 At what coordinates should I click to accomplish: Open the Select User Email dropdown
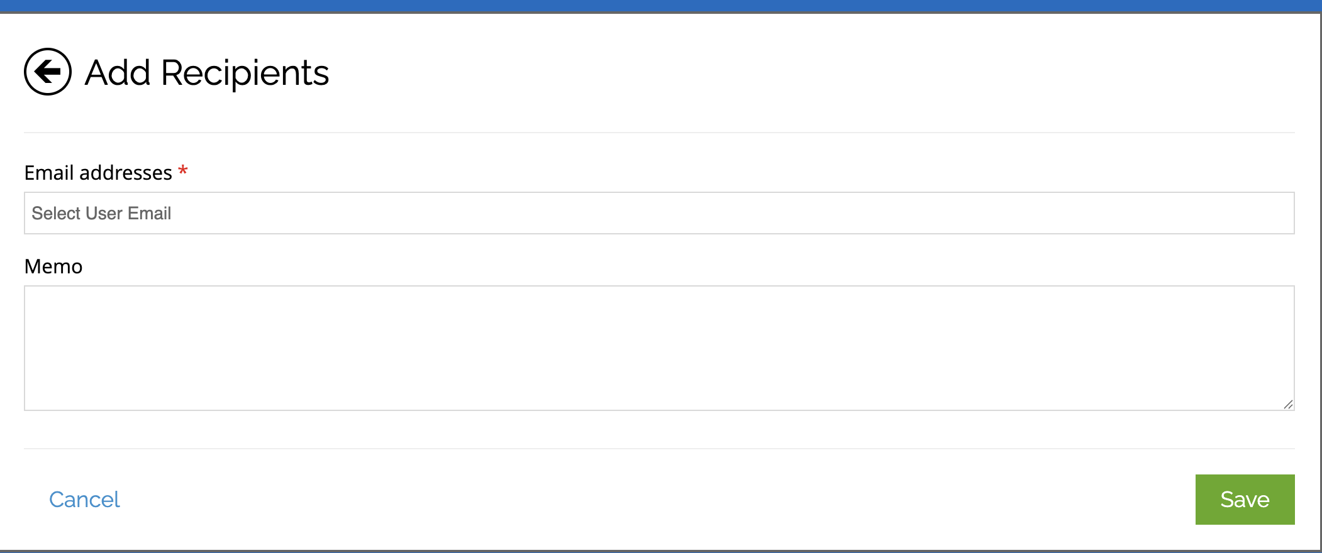(x=658, y=213)
